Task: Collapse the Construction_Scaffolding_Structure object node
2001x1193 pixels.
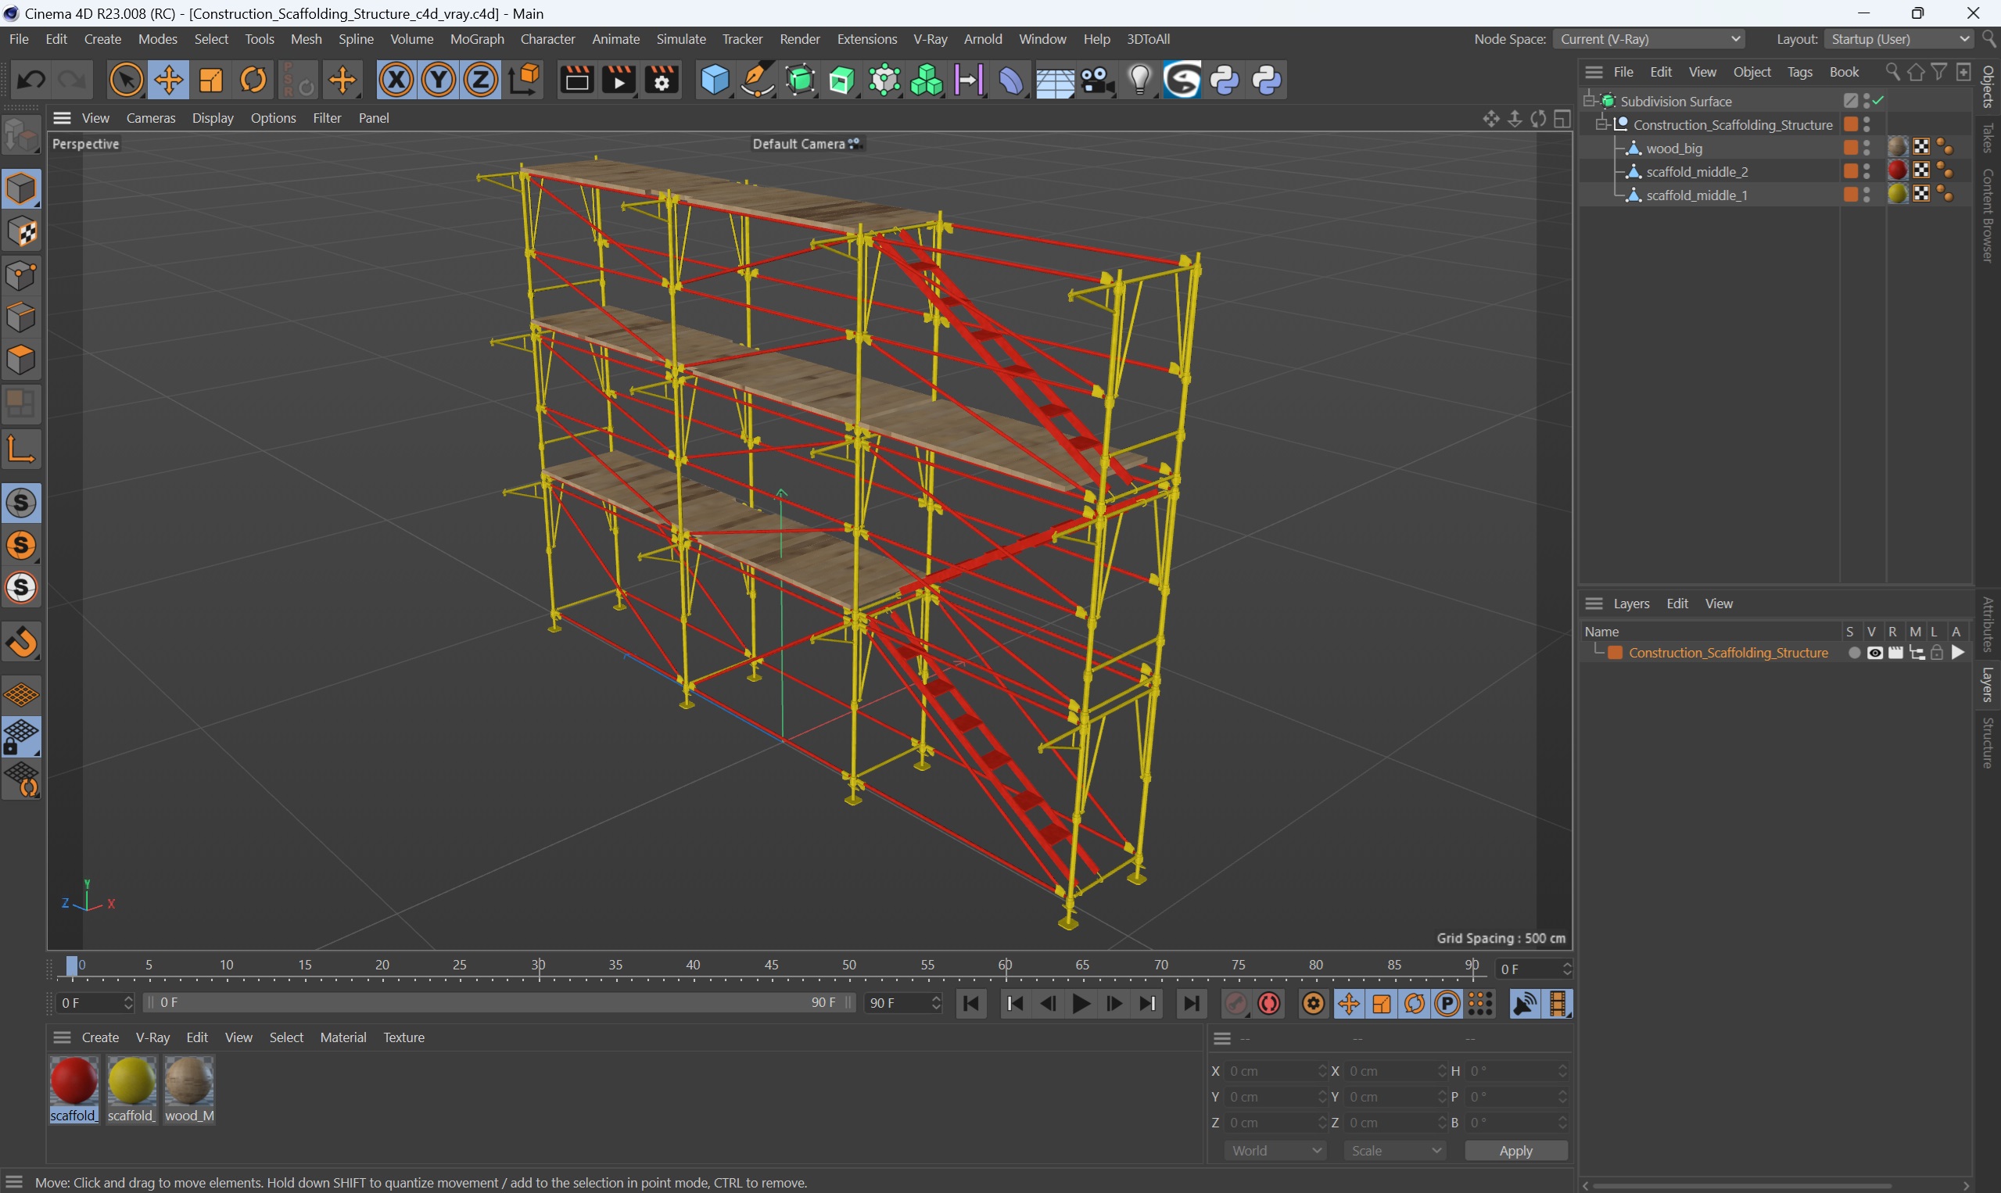Action: [1601, 124]
